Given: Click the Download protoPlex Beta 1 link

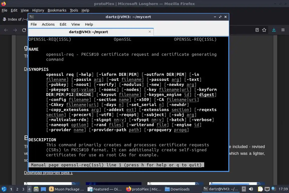Looking at the screenshot, I should coord(48,173).
